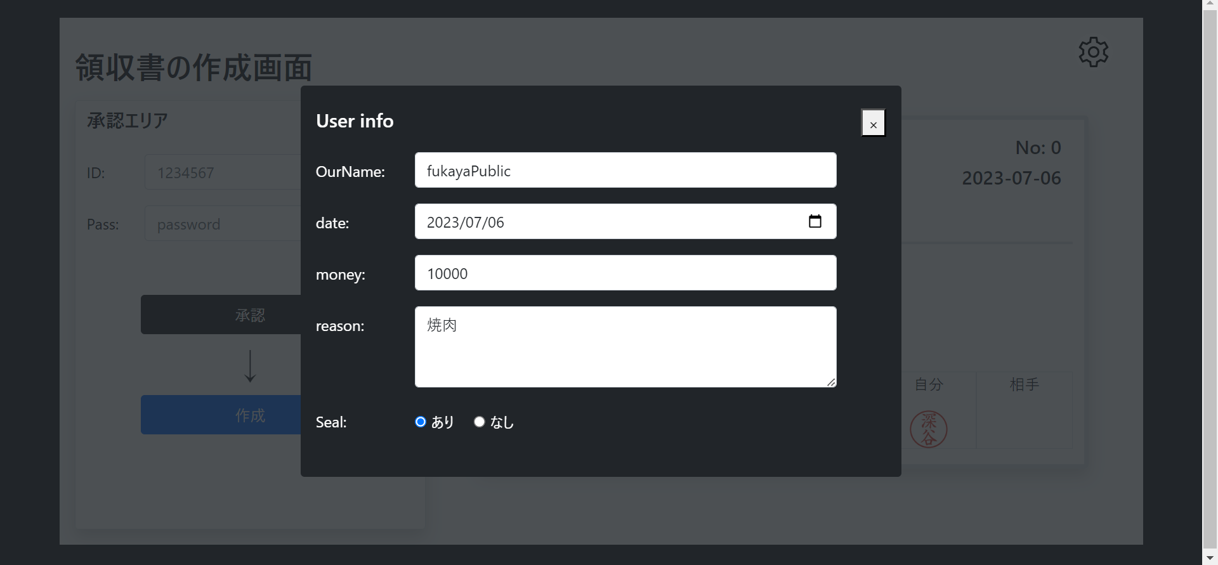Click the scrollbar down arrow
Viewport: 1218px width, 565px height.
(1210, 557)
